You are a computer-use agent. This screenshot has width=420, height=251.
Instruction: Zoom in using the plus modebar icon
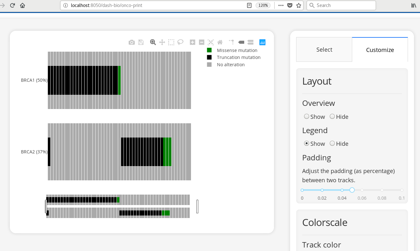[192, 42]
